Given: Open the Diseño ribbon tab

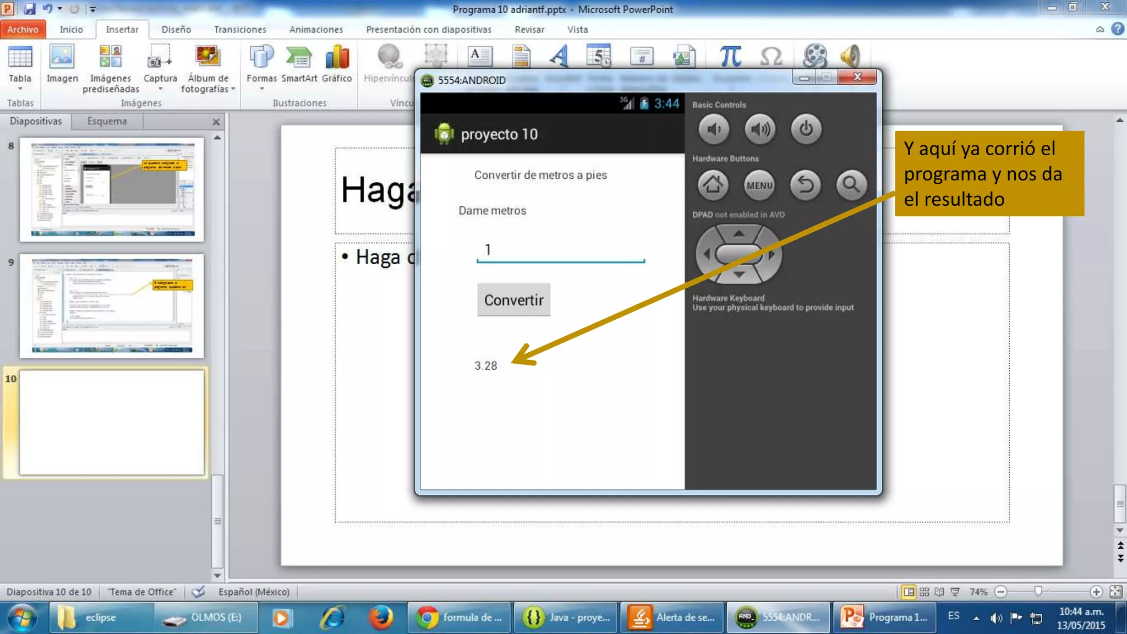Looking at the screenshot, I should click(176, 30).
